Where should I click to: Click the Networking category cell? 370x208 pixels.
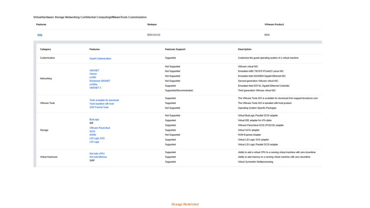pos(46,78)
